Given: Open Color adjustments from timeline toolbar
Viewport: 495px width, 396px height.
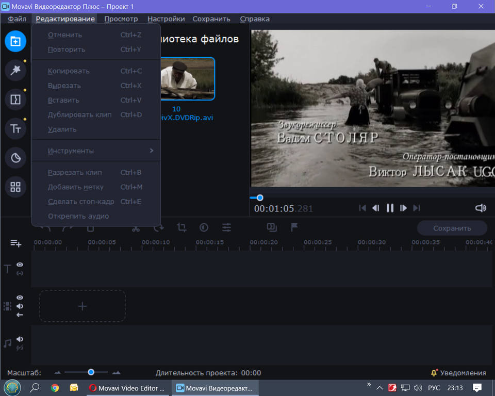Looking at the screenshot, I should (x=204, y=227).
